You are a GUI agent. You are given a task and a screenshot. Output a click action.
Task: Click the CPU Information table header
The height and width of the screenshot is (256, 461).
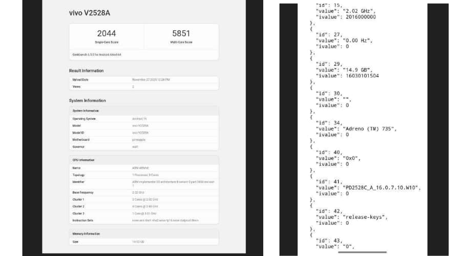click(83, 160)
